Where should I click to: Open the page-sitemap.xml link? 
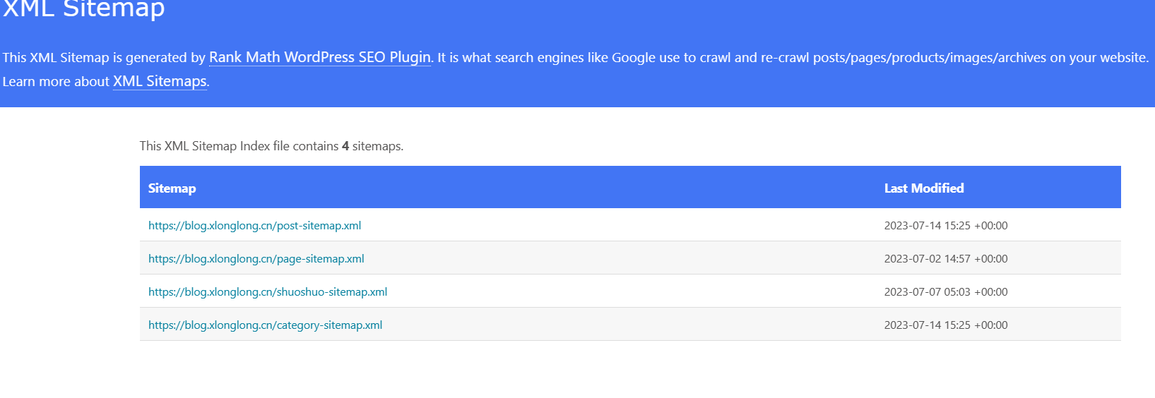[256, 259]
